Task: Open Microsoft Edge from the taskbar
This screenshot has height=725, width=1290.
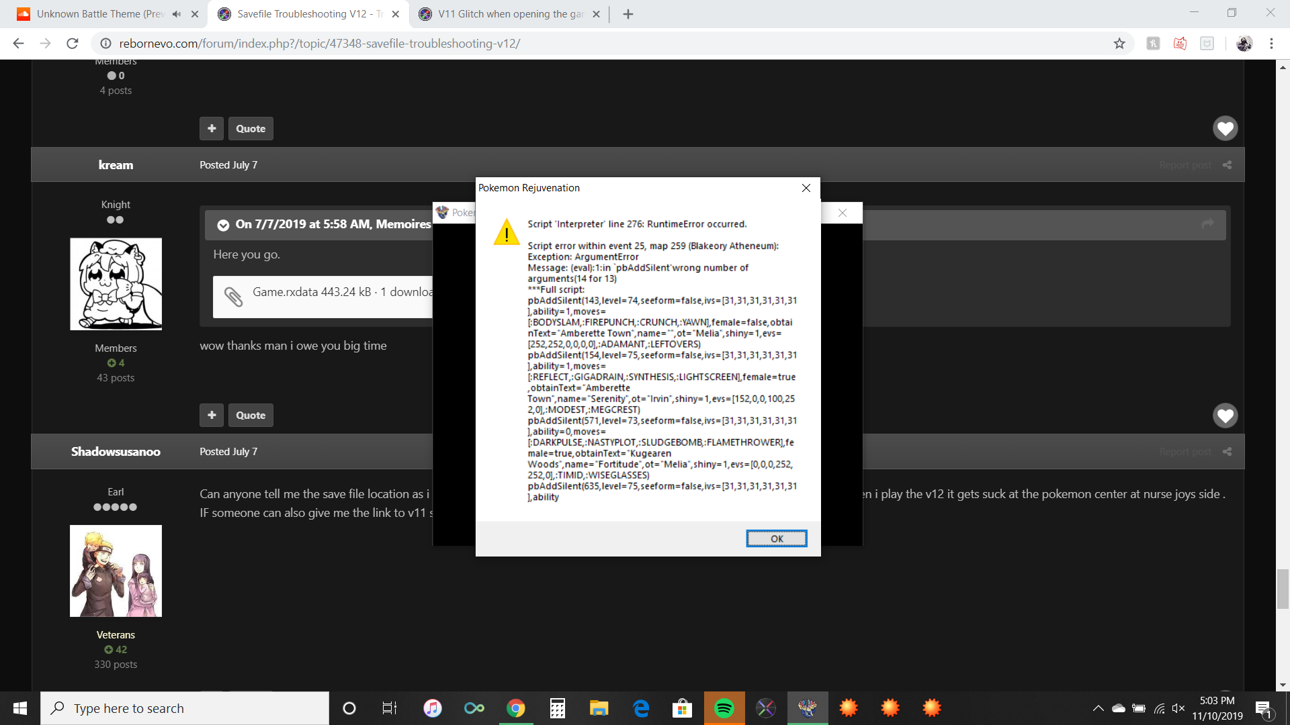Action: [x=641, y=708]
